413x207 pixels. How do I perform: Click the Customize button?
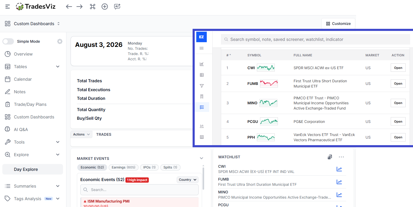(x=338, y=24)
